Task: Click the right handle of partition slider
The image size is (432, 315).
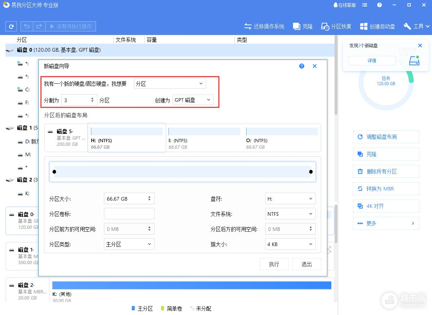Action: pos(311,172)
